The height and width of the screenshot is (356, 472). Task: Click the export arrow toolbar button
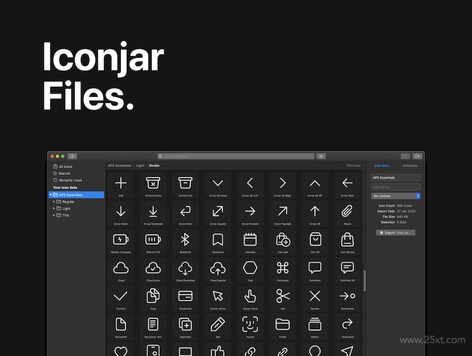(x=417, y=156)
